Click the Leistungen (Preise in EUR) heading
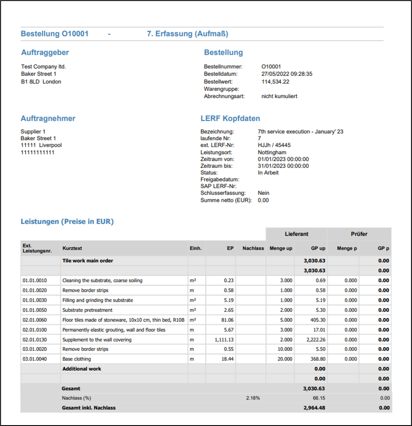Viewport: 412px width, 426px height. click(67, 222)
